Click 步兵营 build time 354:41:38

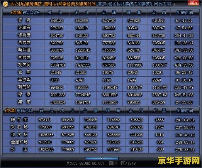pyautogui.click(x=184, y=35)
